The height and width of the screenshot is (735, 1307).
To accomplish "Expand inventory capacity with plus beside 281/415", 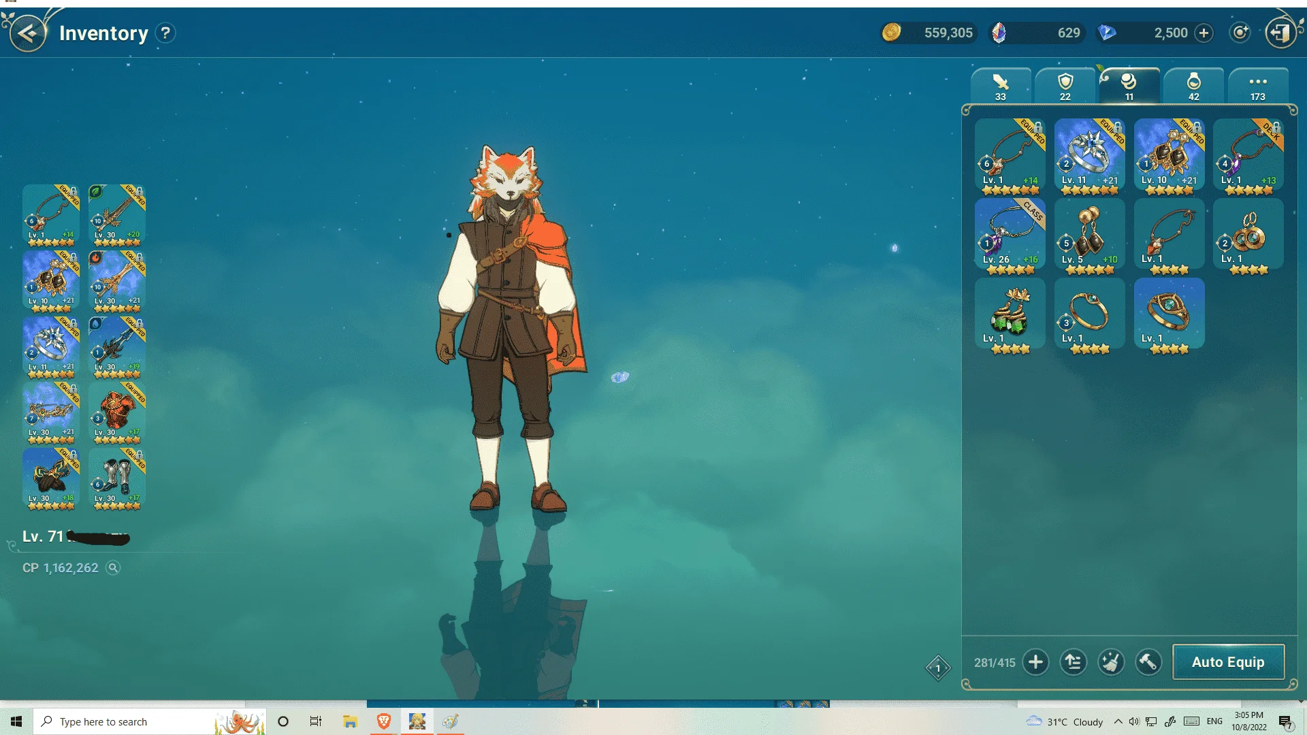I will (x=1035, y=661).
